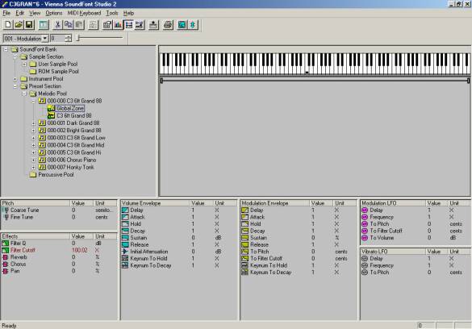
Task: Click the printer toolbar icon
Action: (x=168, y=25)
